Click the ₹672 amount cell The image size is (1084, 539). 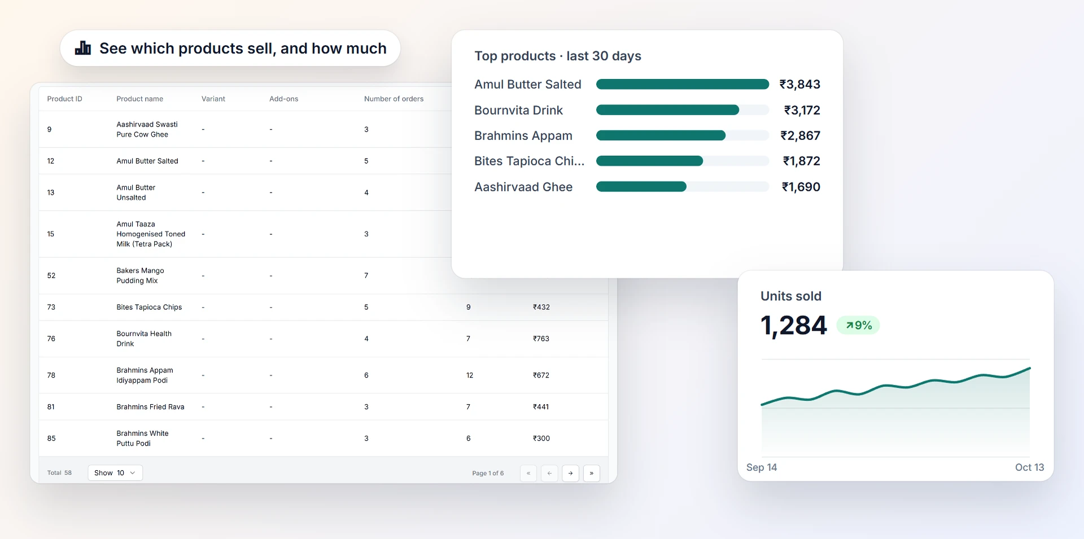541,375
